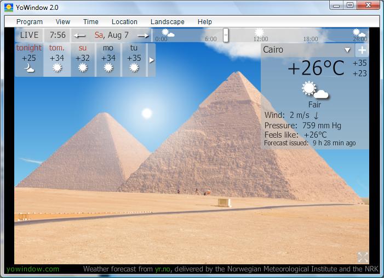384x278 pixels.
Task: Click the time slider handle
Action: (226, 35)
